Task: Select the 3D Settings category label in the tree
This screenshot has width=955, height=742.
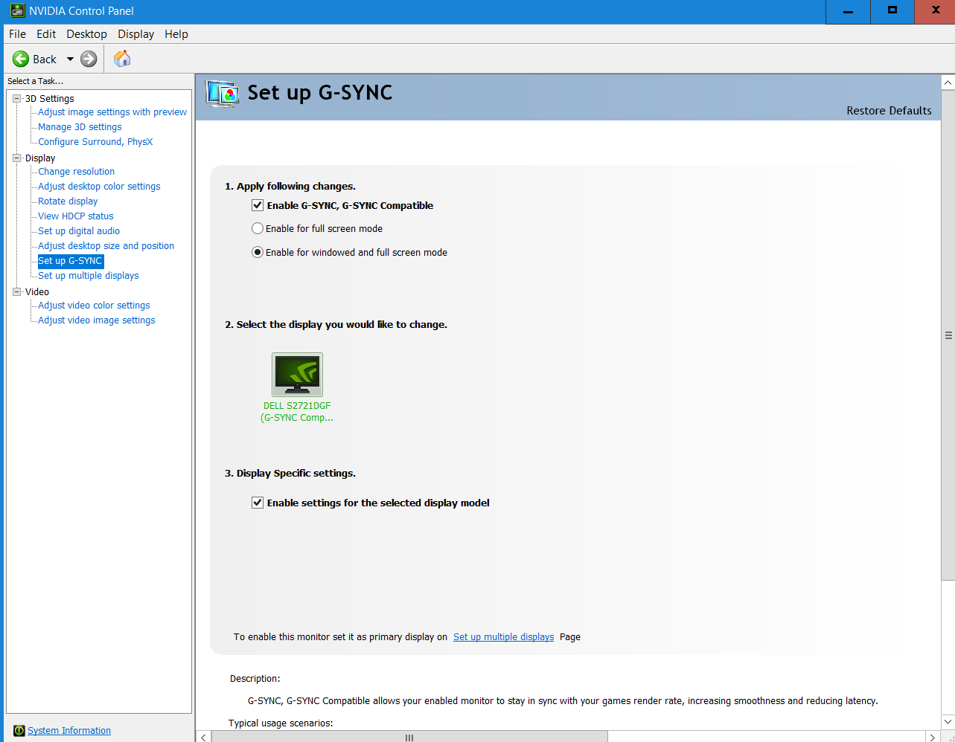Action: [x=50, y=98]
